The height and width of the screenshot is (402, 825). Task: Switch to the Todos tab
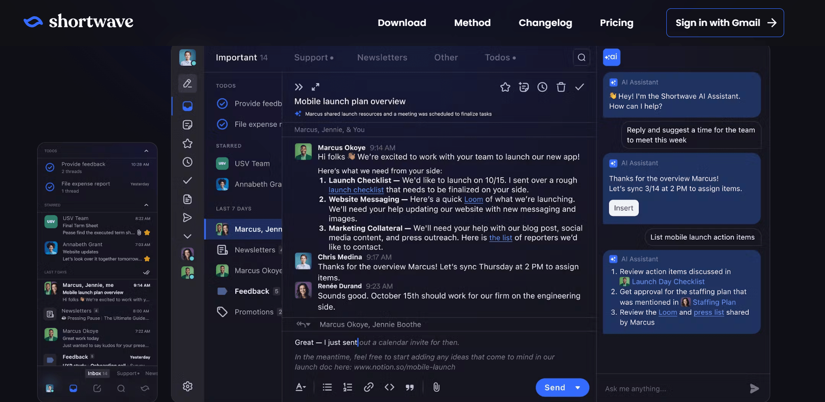(x=500, y=57)
